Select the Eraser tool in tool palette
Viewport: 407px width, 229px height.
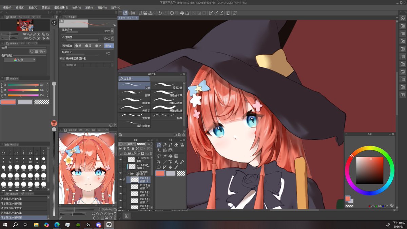click(176, 145)
